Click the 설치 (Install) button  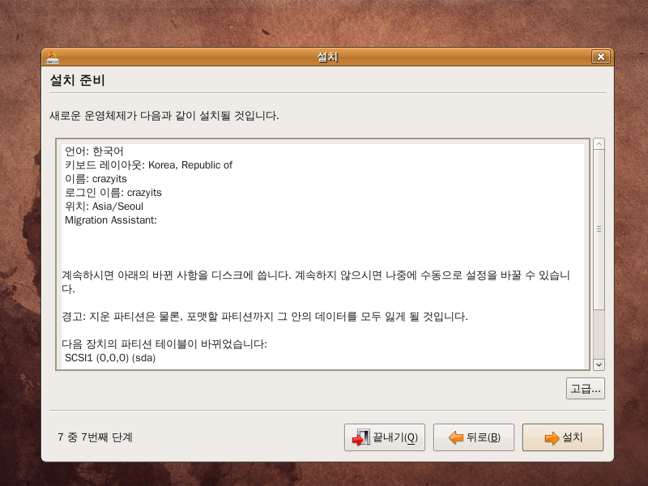(x=562, y=437)
